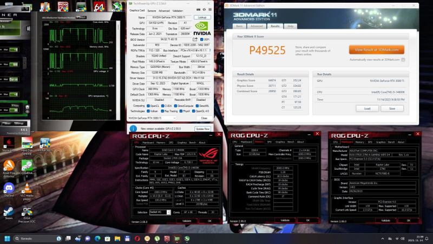Open the AIDA64 desktop shortcut
Viewport: 433px width, 244px height.
tap(99, 7)
